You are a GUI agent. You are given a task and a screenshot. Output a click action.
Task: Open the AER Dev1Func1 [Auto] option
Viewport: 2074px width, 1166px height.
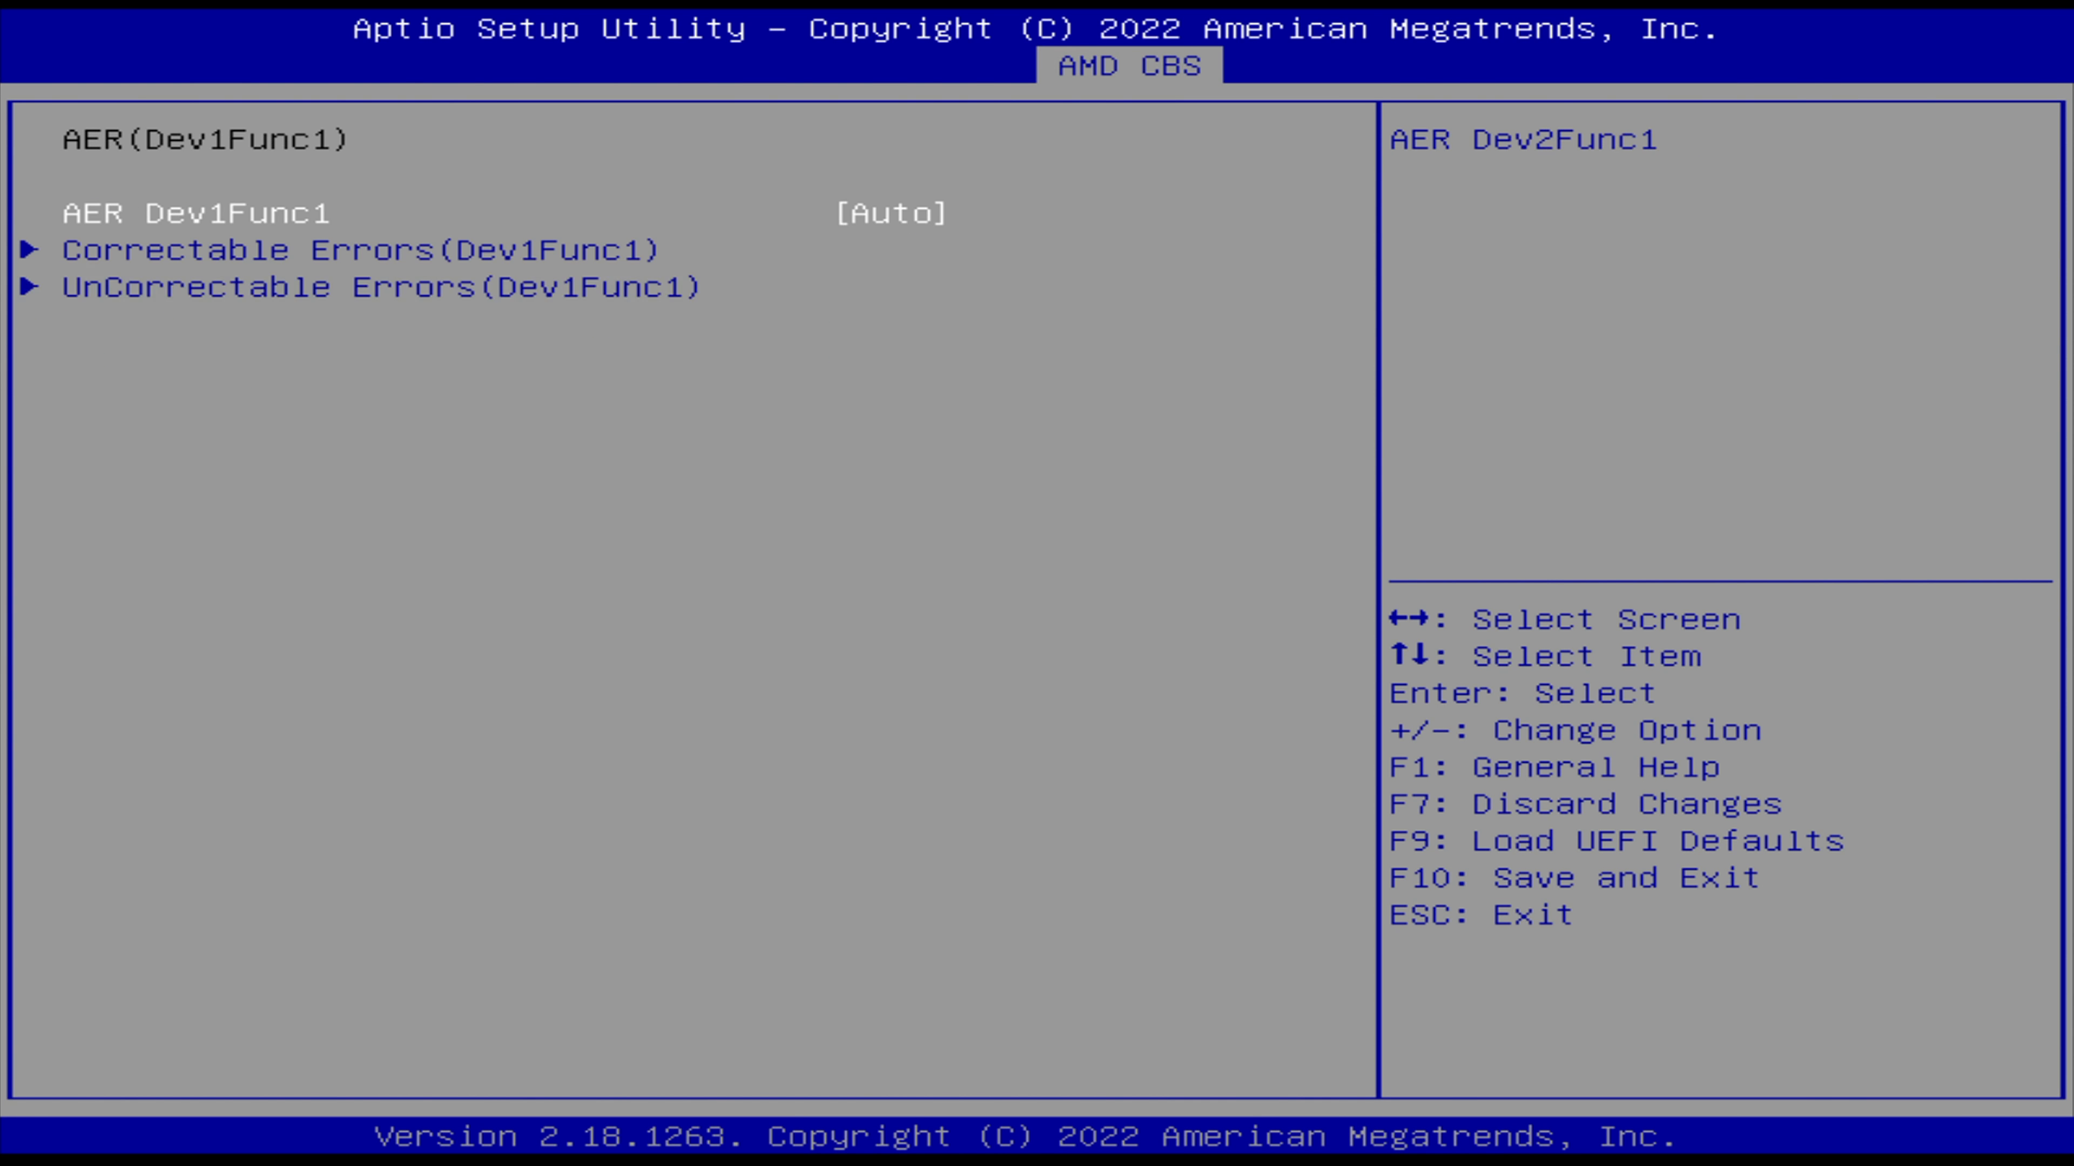pos(891,213)
